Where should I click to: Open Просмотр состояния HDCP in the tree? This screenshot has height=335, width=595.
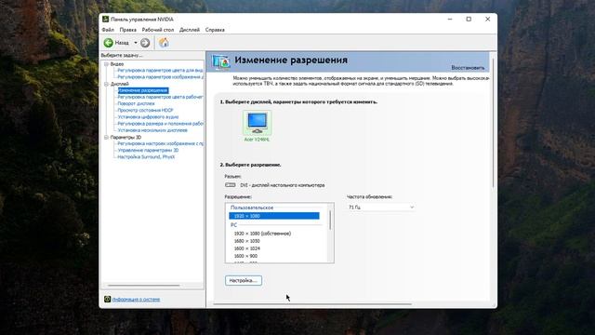coord(145,110)
